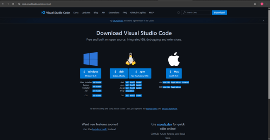Click x64 for Windows User Installer
Screen dimensions: 270x140
tap(94, 82)
